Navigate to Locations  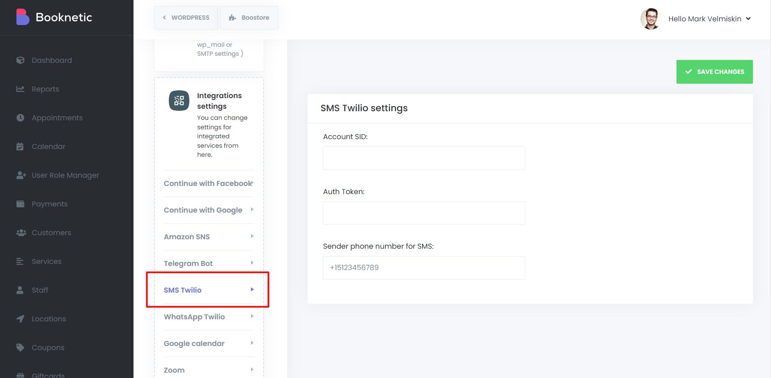49,319
